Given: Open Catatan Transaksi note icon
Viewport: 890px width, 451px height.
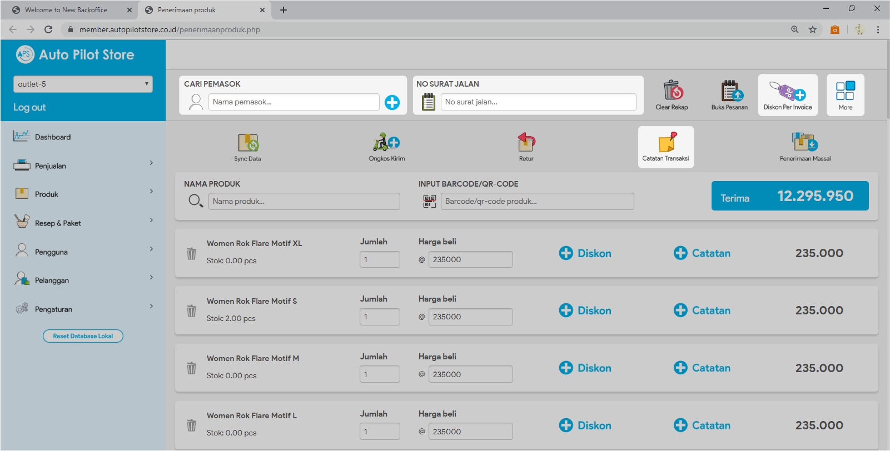Looking at the screenshot, I should point(666,143).
